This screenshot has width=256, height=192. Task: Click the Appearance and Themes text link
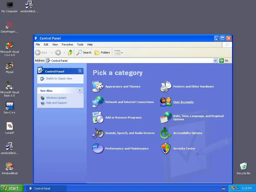[x=123, y=86]
